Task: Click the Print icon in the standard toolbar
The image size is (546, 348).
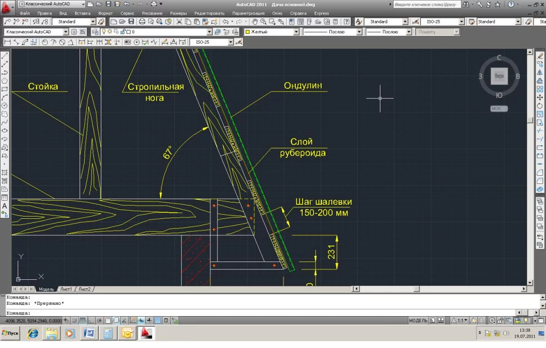Action: (142, 22)
